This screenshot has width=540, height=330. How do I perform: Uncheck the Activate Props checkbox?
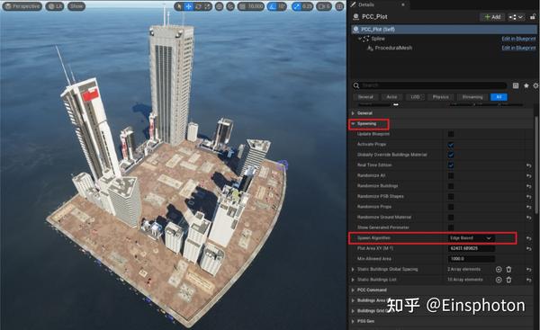point(451,145)
